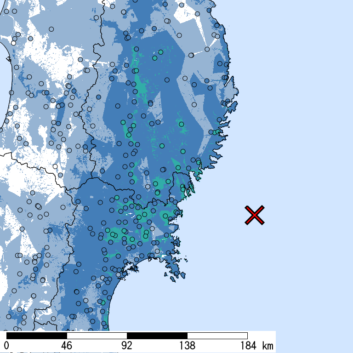Select the "184 km" scale bar label

[x=257, y=346]
